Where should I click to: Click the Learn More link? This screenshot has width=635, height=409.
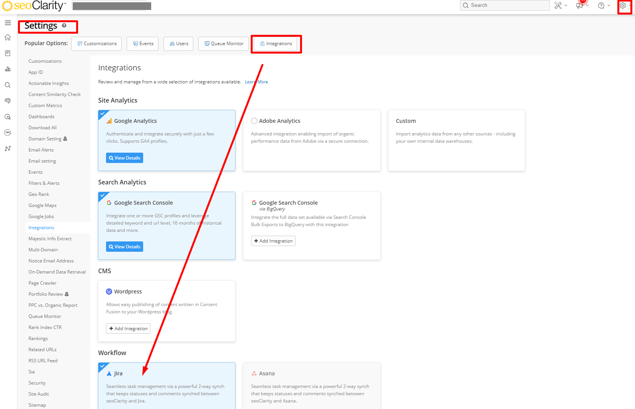coord(256,82)
